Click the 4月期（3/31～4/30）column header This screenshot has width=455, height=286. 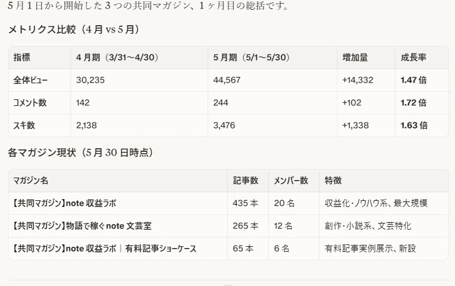(117, 58)
